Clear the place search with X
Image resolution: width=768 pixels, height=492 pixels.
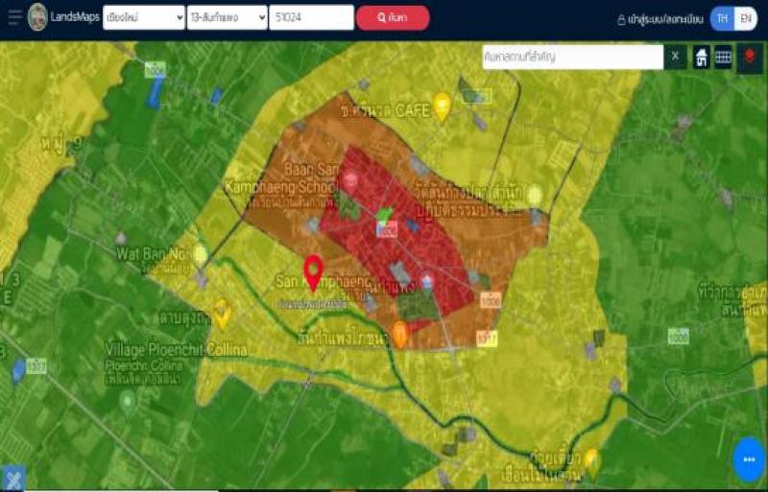click(675, 57)
